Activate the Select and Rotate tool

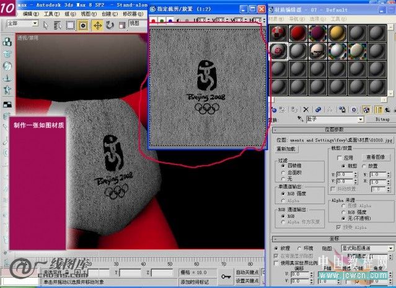coord(110,25)
